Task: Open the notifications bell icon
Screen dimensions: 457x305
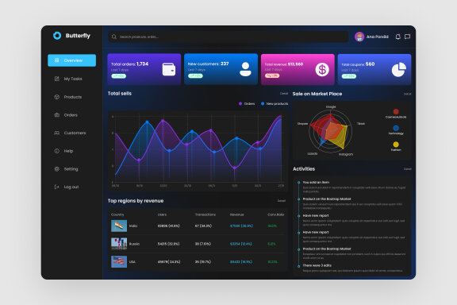Action: coord(397,37)
